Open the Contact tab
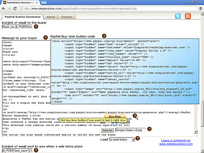This screenshot has height=153, width=204. pyautogui.click(x=67, y=17)
